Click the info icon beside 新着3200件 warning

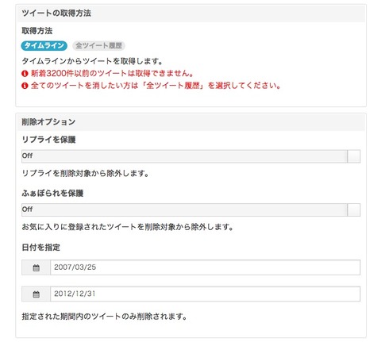tap(25, 74)
